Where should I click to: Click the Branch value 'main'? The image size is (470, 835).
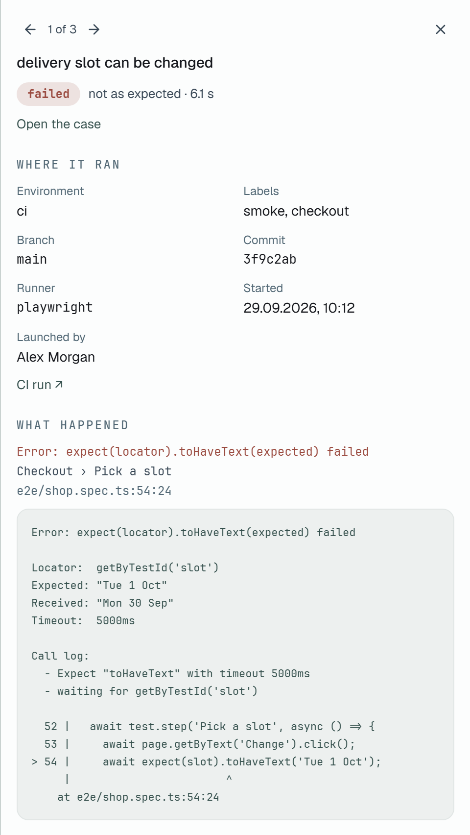[32, 259]
